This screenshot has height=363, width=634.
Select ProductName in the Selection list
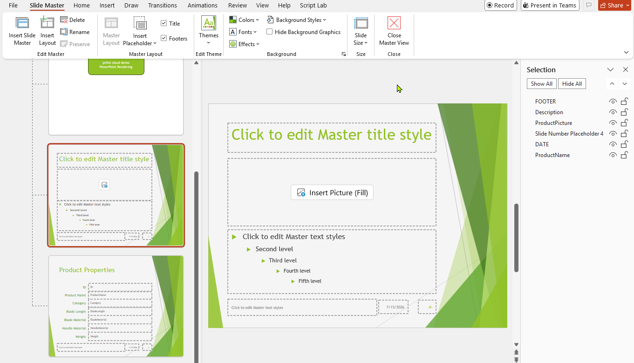552,155
